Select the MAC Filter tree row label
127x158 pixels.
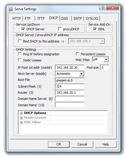(33, 122)
